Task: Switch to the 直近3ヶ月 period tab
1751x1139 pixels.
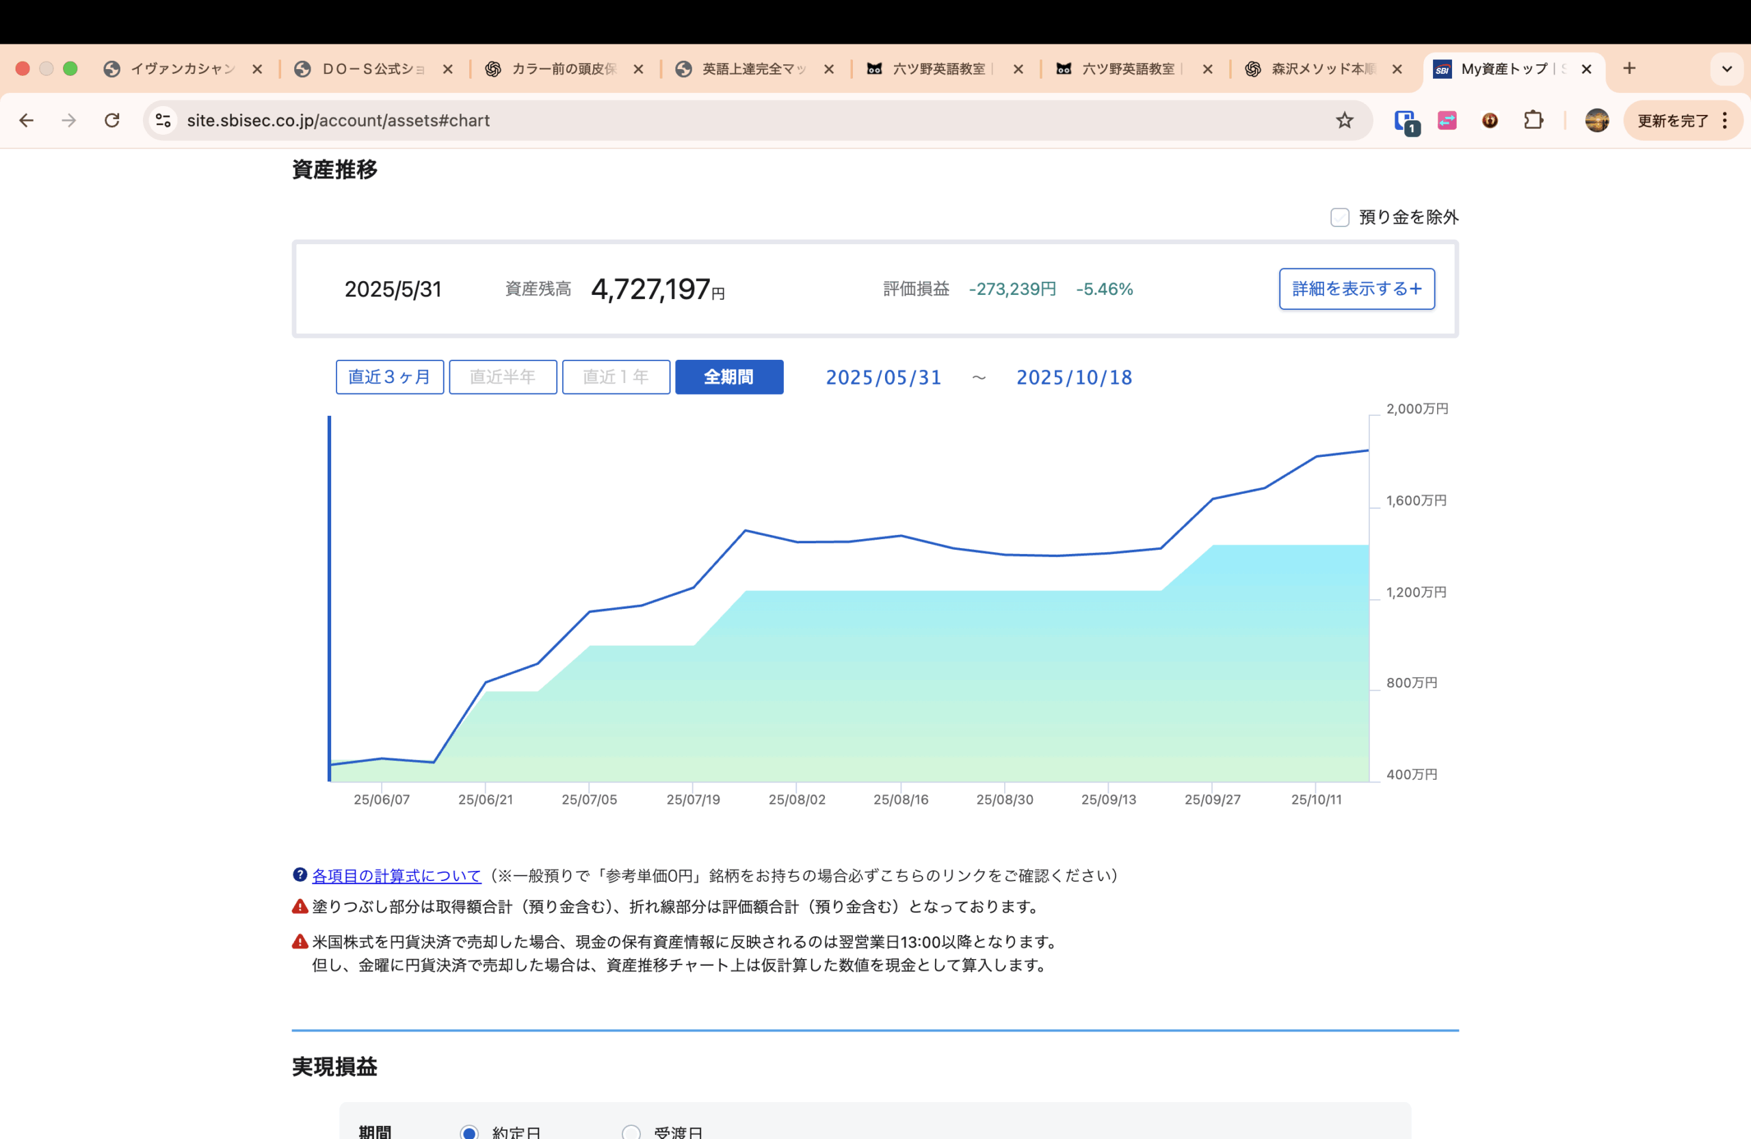Action: pyautogui.click(x=389, y=377)
